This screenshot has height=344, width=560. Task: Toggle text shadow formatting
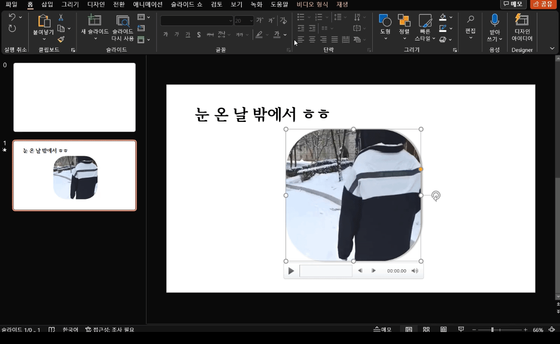[199, 35]
